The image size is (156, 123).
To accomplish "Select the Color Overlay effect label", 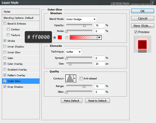I will [15, 64].
